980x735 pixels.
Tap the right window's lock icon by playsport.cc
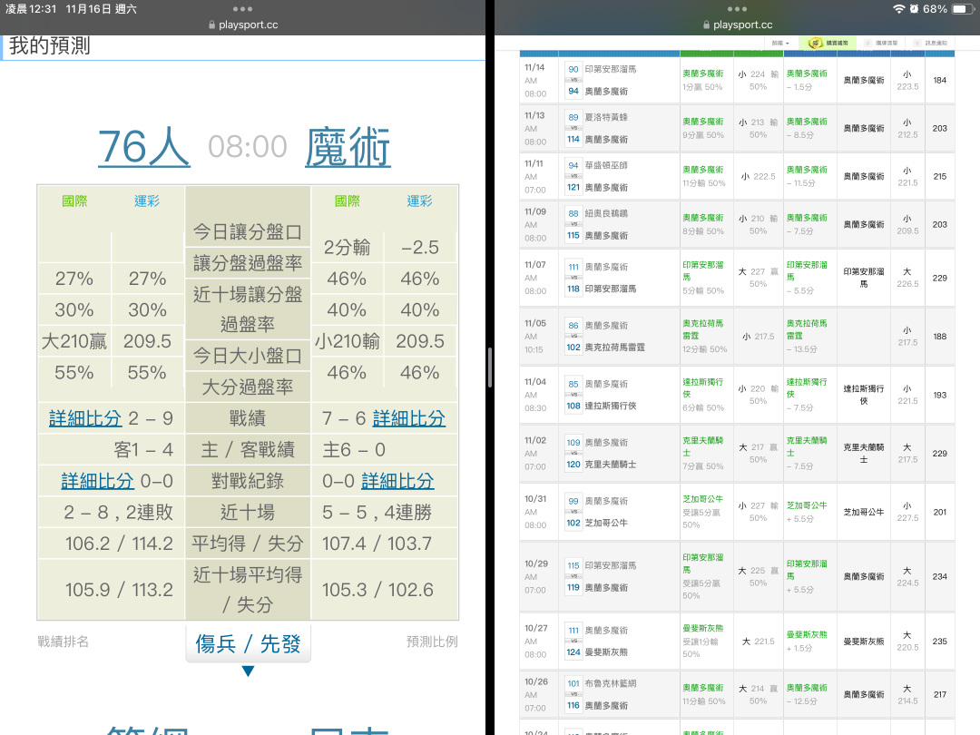pyautogui.click(x=706, y=25)
